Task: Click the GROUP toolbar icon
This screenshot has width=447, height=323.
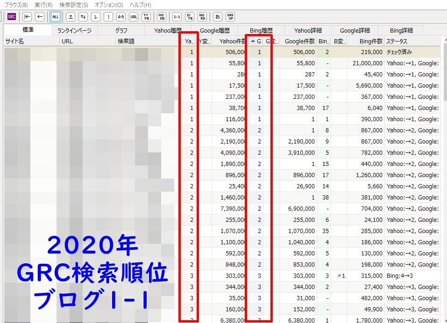Action: (230, 17)
